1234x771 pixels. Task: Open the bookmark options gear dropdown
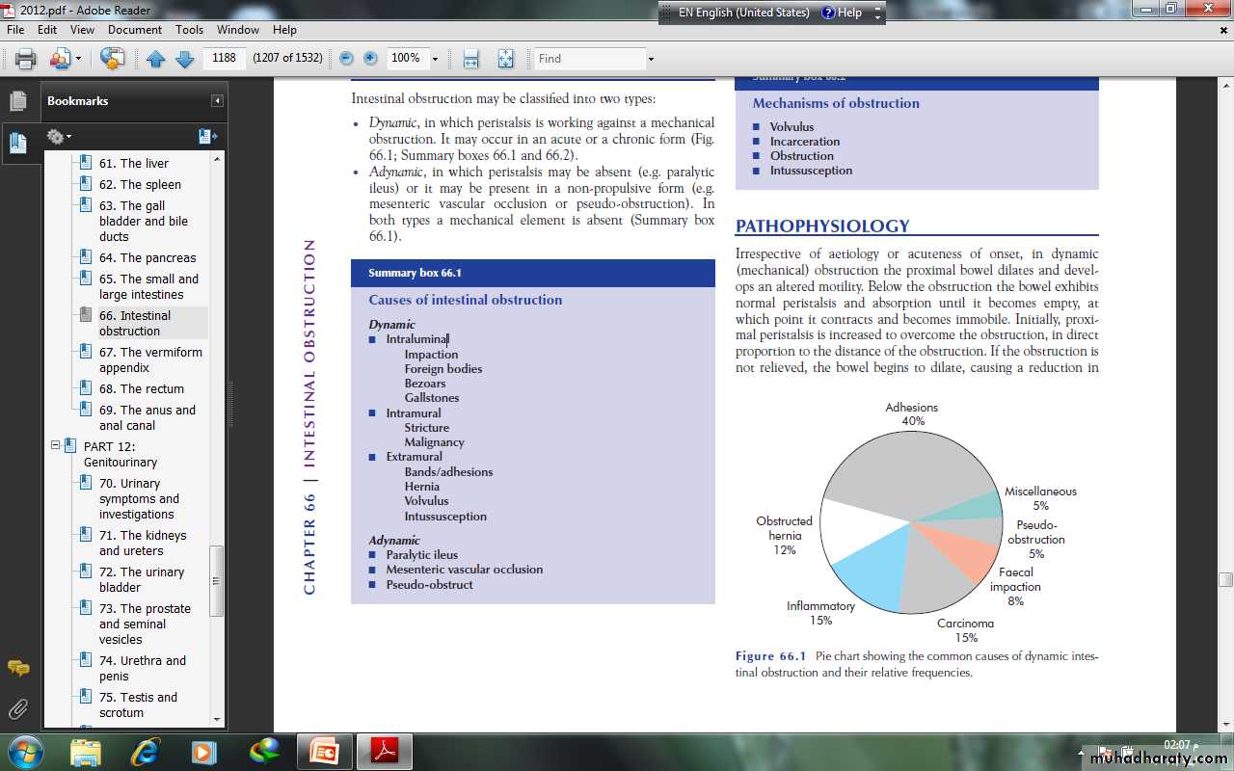coord(59,137)
